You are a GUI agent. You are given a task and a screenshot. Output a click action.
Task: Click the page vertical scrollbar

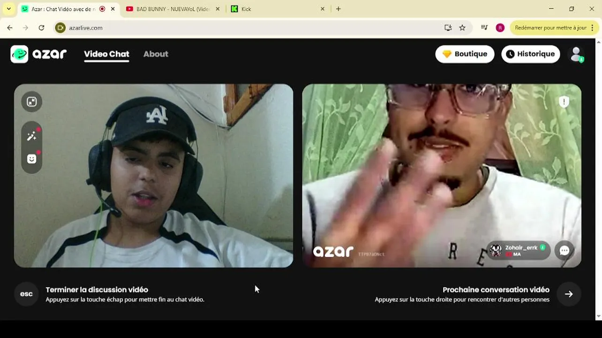[599, 178]
